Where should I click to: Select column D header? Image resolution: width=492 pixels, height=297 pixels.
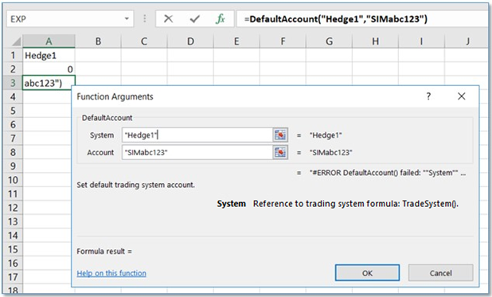click(x=190, y=41)
